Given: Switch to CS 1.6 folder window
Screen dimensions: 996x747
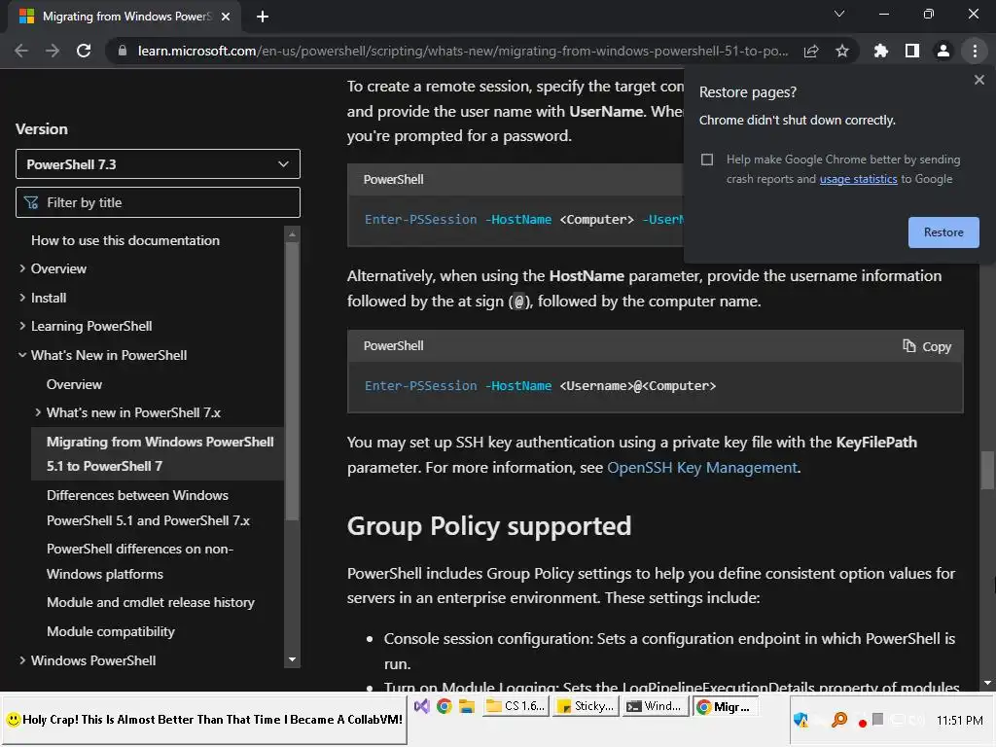Looking at the screenshot, I should coord(515,706).
